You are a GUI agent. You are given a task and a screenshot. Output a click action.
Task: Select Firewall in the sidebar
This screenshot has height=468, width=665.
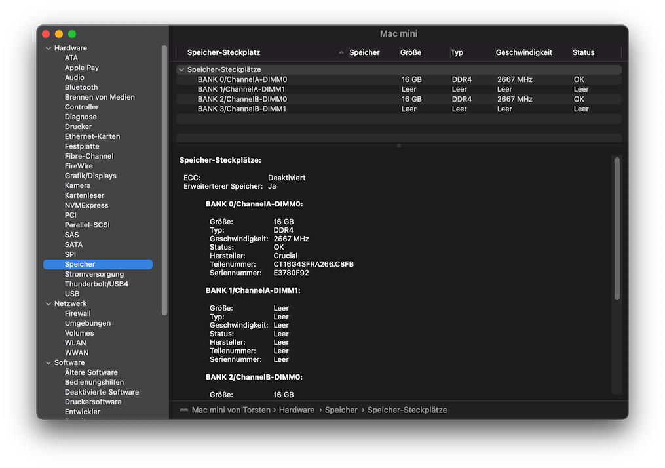tap(77, 313)
